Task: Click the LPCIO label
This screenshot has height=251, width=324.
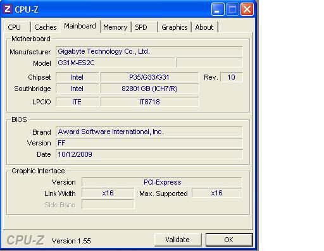Action: click(x=42, y=102)
